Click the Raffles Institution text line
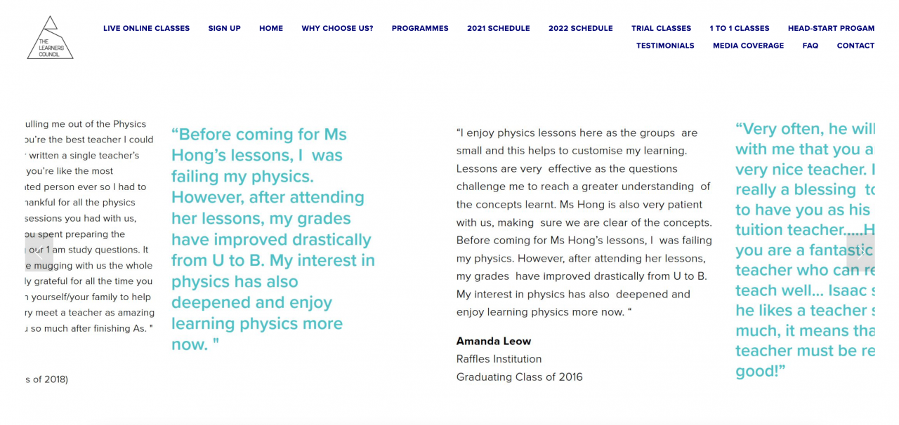Screen dimensions: 899x425 tap(499, 358)
